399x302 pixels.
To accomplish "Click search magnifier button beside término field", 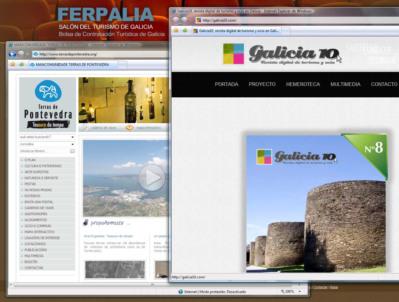I will coord(72,151).
